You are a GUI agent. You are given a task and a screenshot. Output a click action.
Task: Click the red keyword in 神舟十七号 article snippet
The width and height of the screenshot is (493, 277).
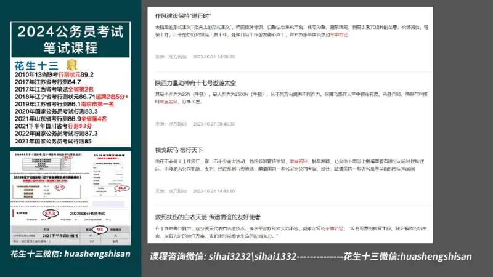(168, 102)
